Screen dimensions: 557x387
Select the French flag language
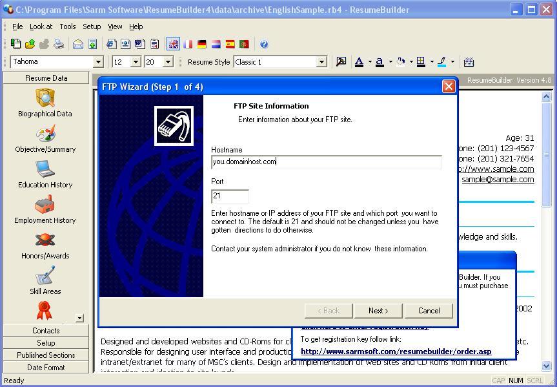coord(188,44)
